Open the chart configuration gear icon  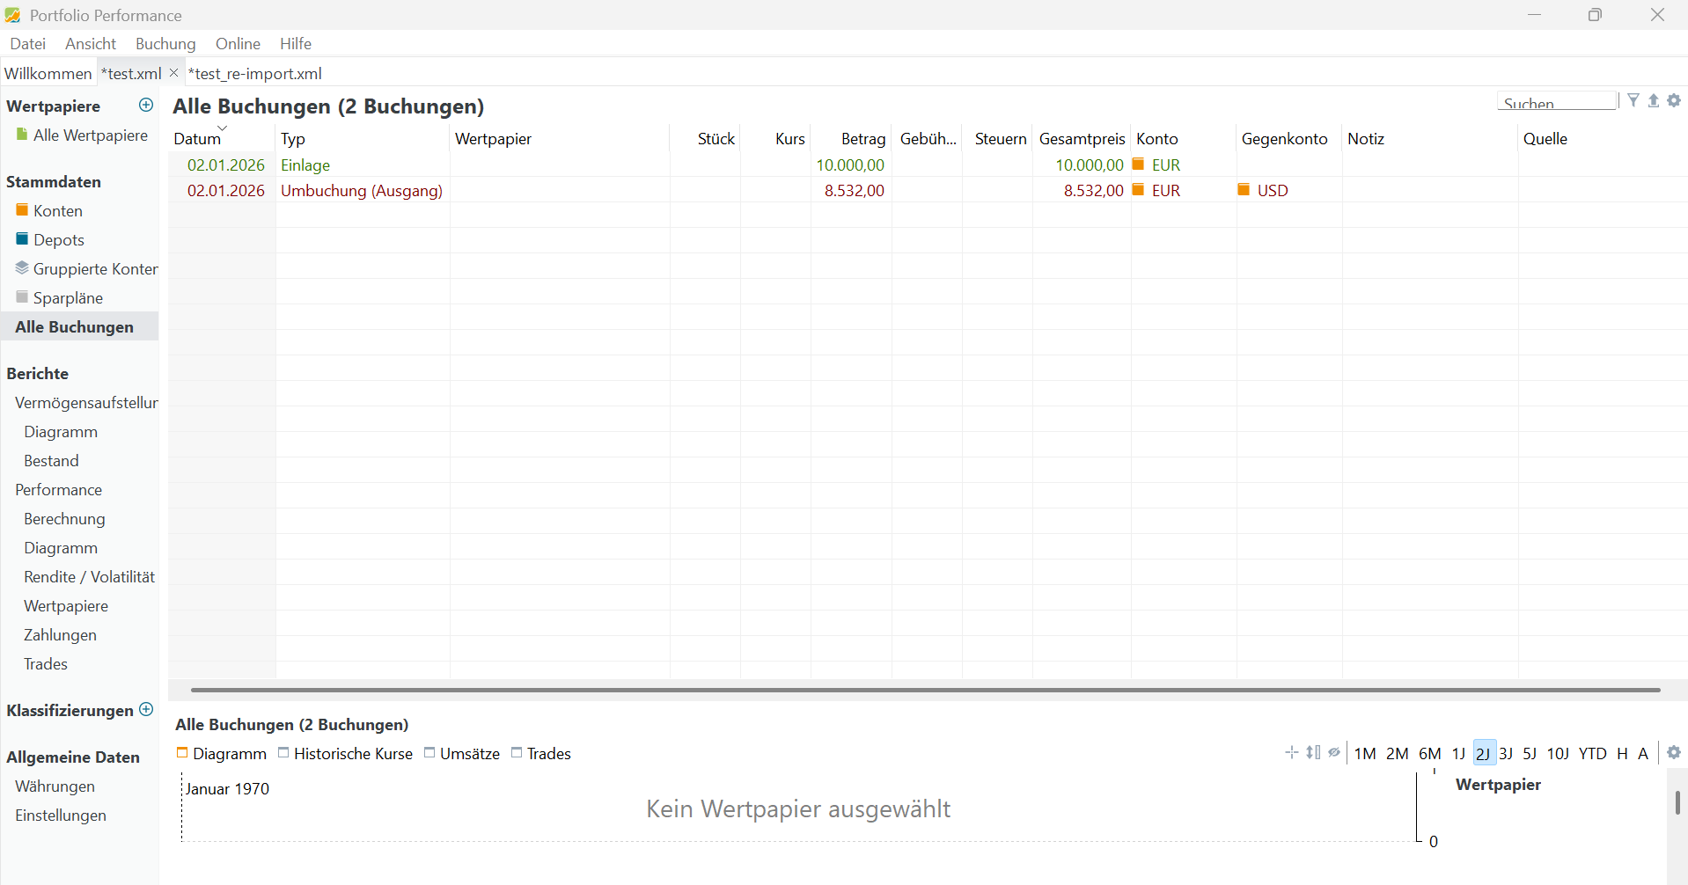[x=1674, y=752]
